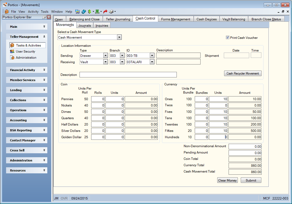Open the Sending Branch dropdown
292x204 pixels.
point(122,55)
